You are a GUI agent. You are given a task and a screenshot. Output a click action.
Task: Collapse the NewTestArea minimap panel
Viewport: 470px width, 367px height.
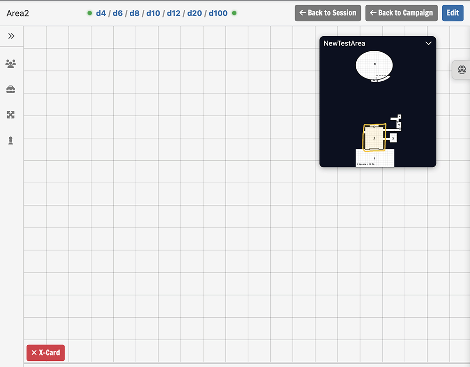pos(428,43)
